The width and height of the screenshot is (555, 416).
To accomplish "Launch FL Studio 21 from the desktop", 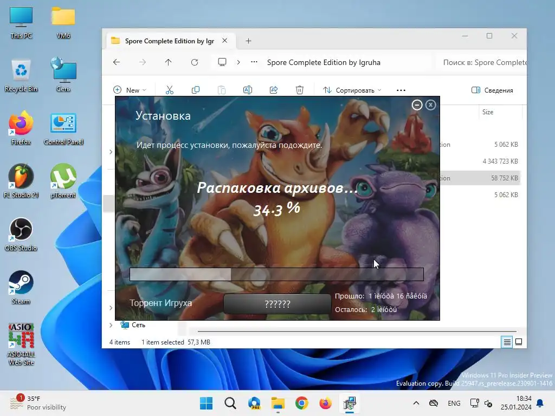I will coord(21,181).
